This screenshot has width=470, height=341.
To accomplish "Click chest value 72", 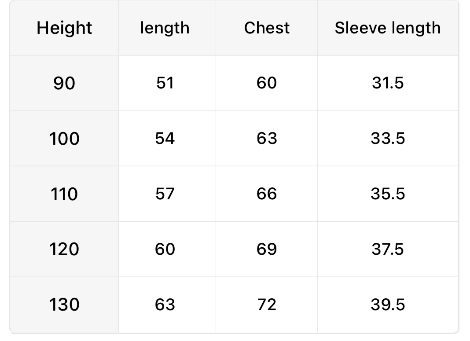I will pyautogui.click(x=267, y=305).
